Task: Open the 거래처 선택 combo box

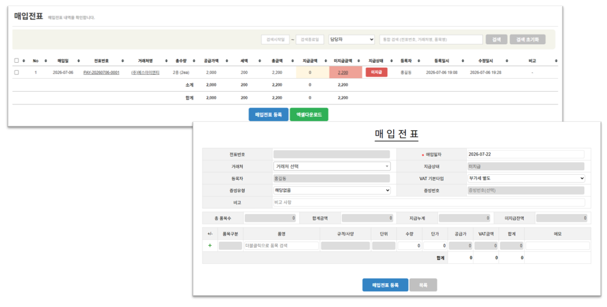Action: pyautogui.click(x=332, y=167)
